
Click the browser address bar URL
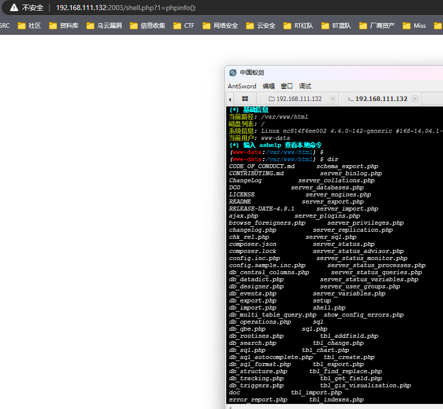126,8
